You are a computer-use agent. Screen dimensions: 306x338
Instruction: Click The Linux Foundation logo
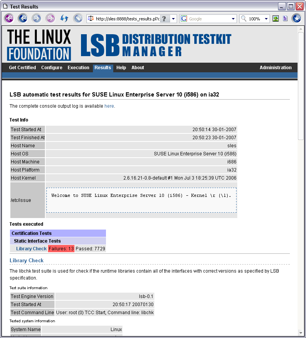pyautogui.click(x=39, y=45)
